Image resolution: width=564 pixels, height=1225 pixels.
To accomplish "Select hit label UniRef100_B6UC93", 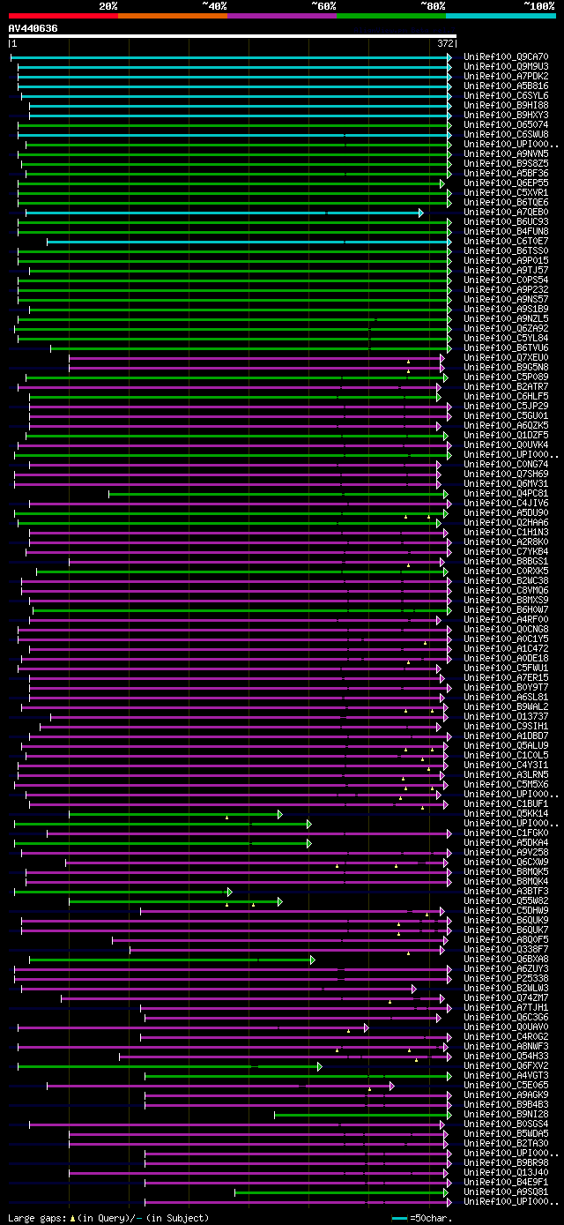I will [x=506, y=222].
